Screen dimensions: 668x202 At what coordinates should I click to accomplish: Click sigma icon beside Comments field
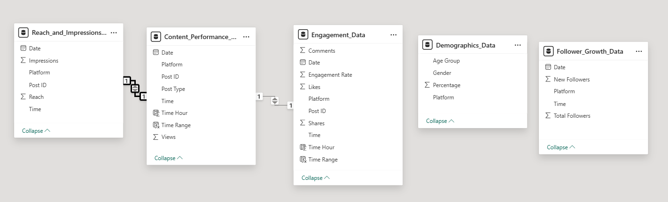click(303, 50)
